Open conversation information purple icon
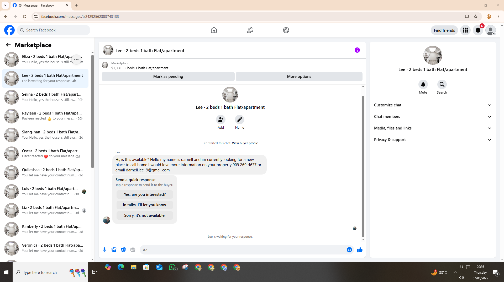The image size is (504, 282). [357, 50]
